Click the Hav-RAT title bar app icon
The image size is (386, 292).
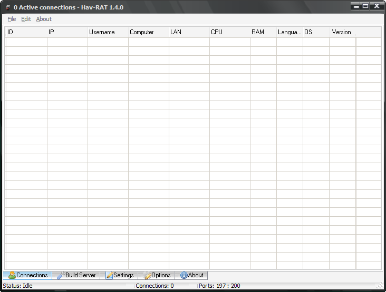[7, 7]
